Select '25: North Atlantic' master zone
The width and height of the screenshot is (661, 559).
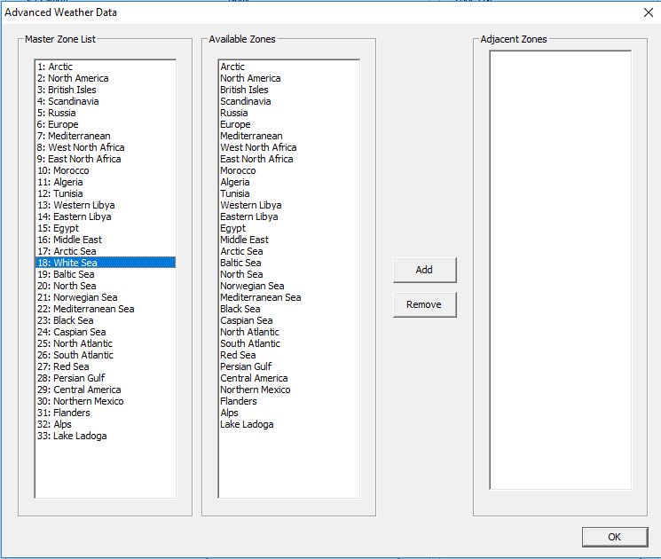click(106, 343)
